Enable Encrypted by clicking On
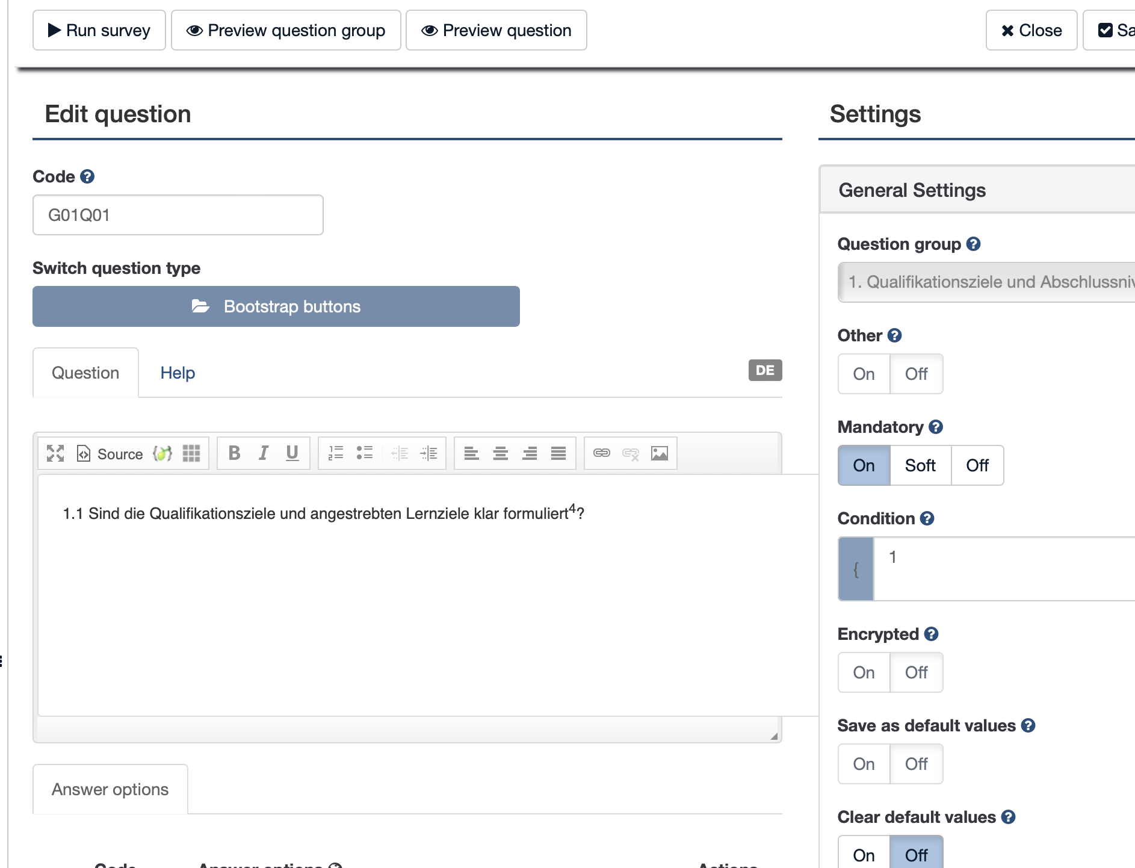1135x868 pixels. [864, 672]
